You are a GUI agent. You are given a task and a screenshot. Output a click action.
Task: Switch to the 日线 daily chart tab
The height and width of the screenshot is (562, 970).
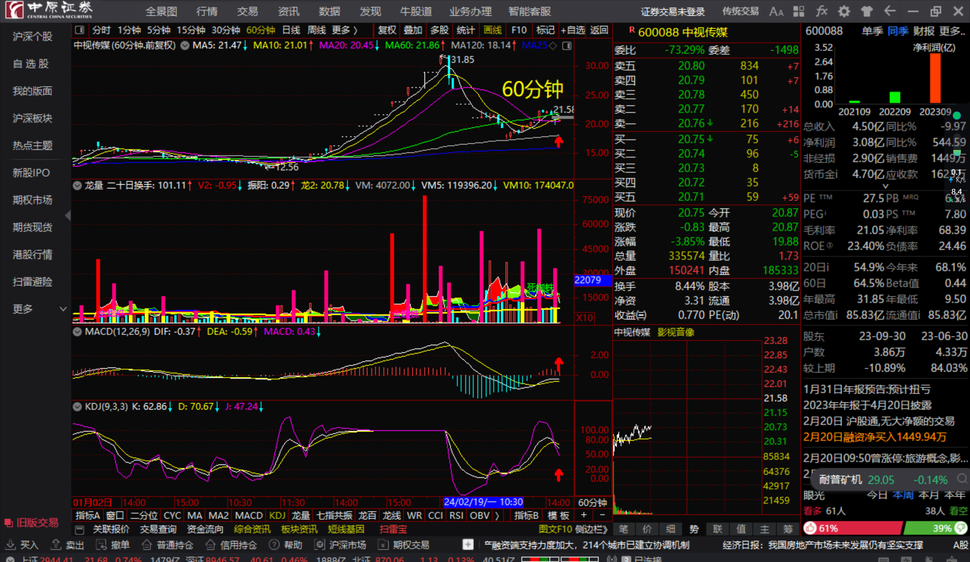pos(291,30)
